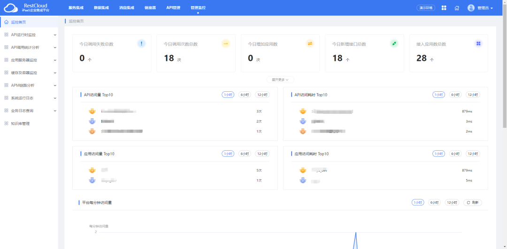The image size is (507, 249).
Task: Click the green icon on 今日新增接口总数 card
Action: point(394,44)
